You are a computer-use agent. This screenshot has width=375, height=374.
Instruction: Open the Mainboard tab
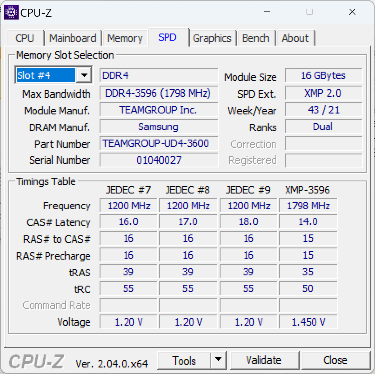coord(73,38)
